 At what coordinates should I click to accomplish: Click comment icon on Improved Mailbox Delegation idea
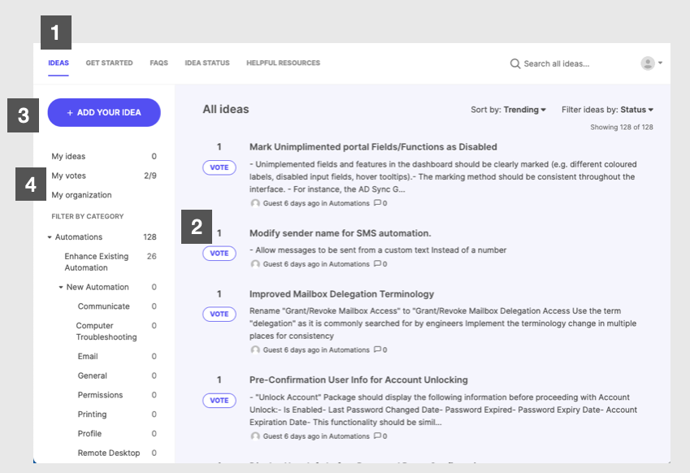point(377,349)
